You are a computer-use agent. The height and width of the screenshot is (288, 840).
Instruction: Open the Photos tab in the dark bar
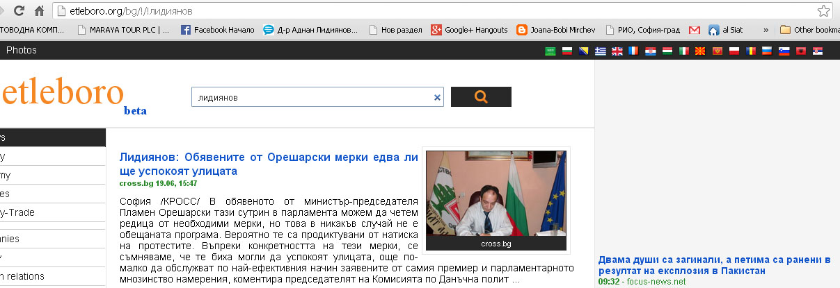click(x=21, y=50)
